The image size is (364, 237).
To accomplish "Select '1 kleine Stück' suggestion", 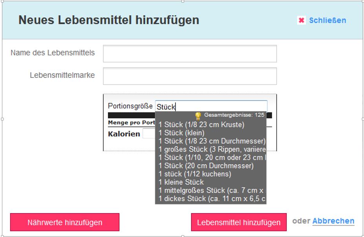I will coord(181,182).
